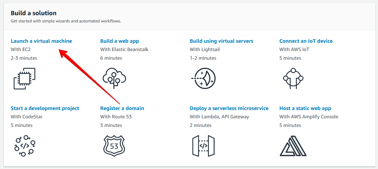The image size is (378, 169).
Task: Click the Elastic Beanstalk cloud tree icon
Action: [114, 78]
